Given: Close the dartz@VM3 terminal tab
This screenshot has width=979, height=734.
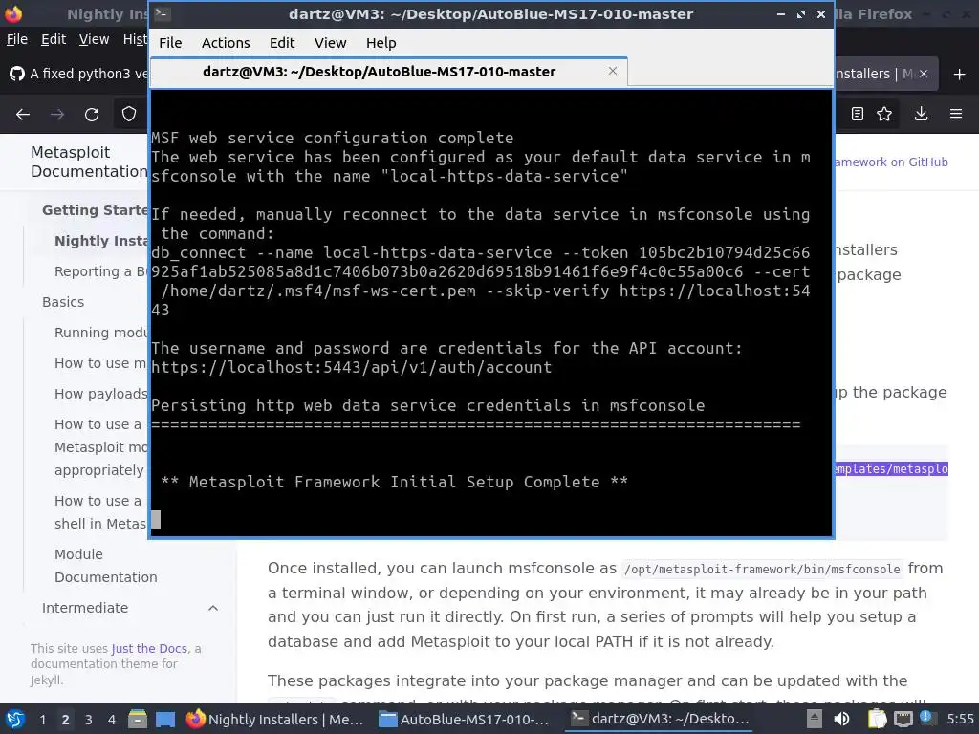Looking at the screenshot, I should (x=613, y=71).
